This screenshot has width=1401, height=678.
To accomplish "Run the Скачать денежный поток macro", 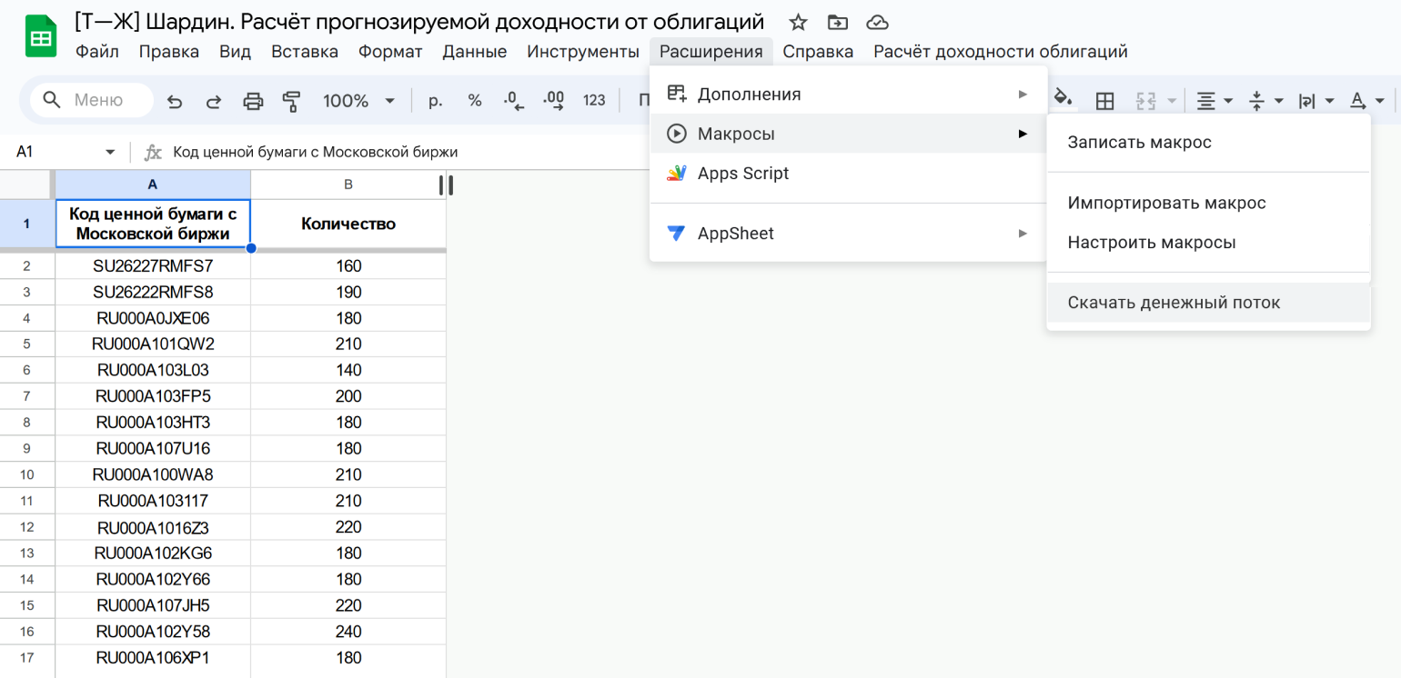I will 1208,303.
